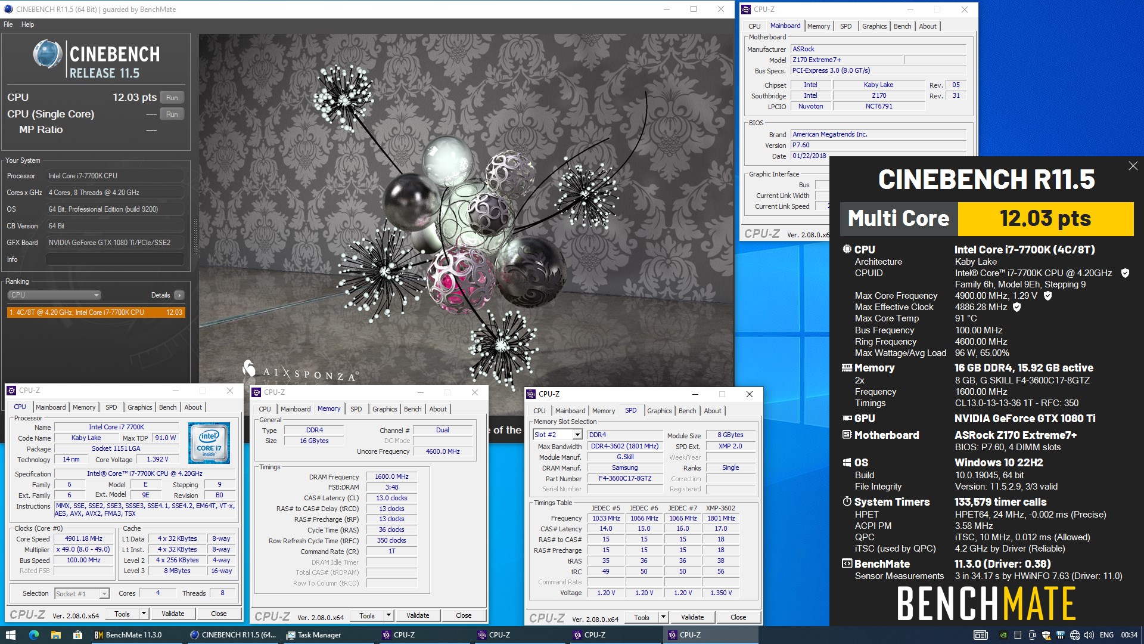The image size is (1144, 644).
Task: Expand Tools dropdown arrow in CPU-Z SPD window
Action: (x=663, y=617)
